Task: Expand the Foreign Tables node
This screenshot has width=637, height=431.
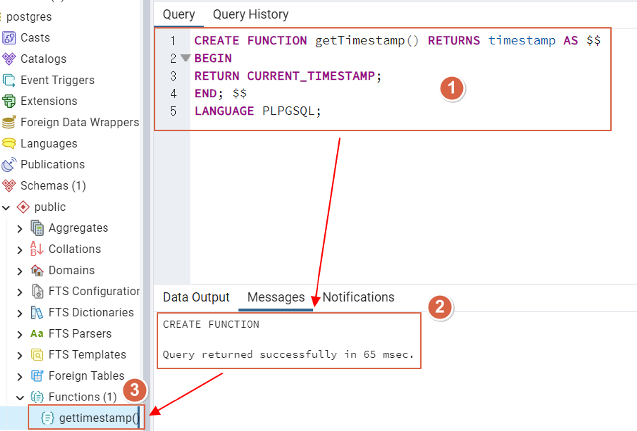Action: 20,376
